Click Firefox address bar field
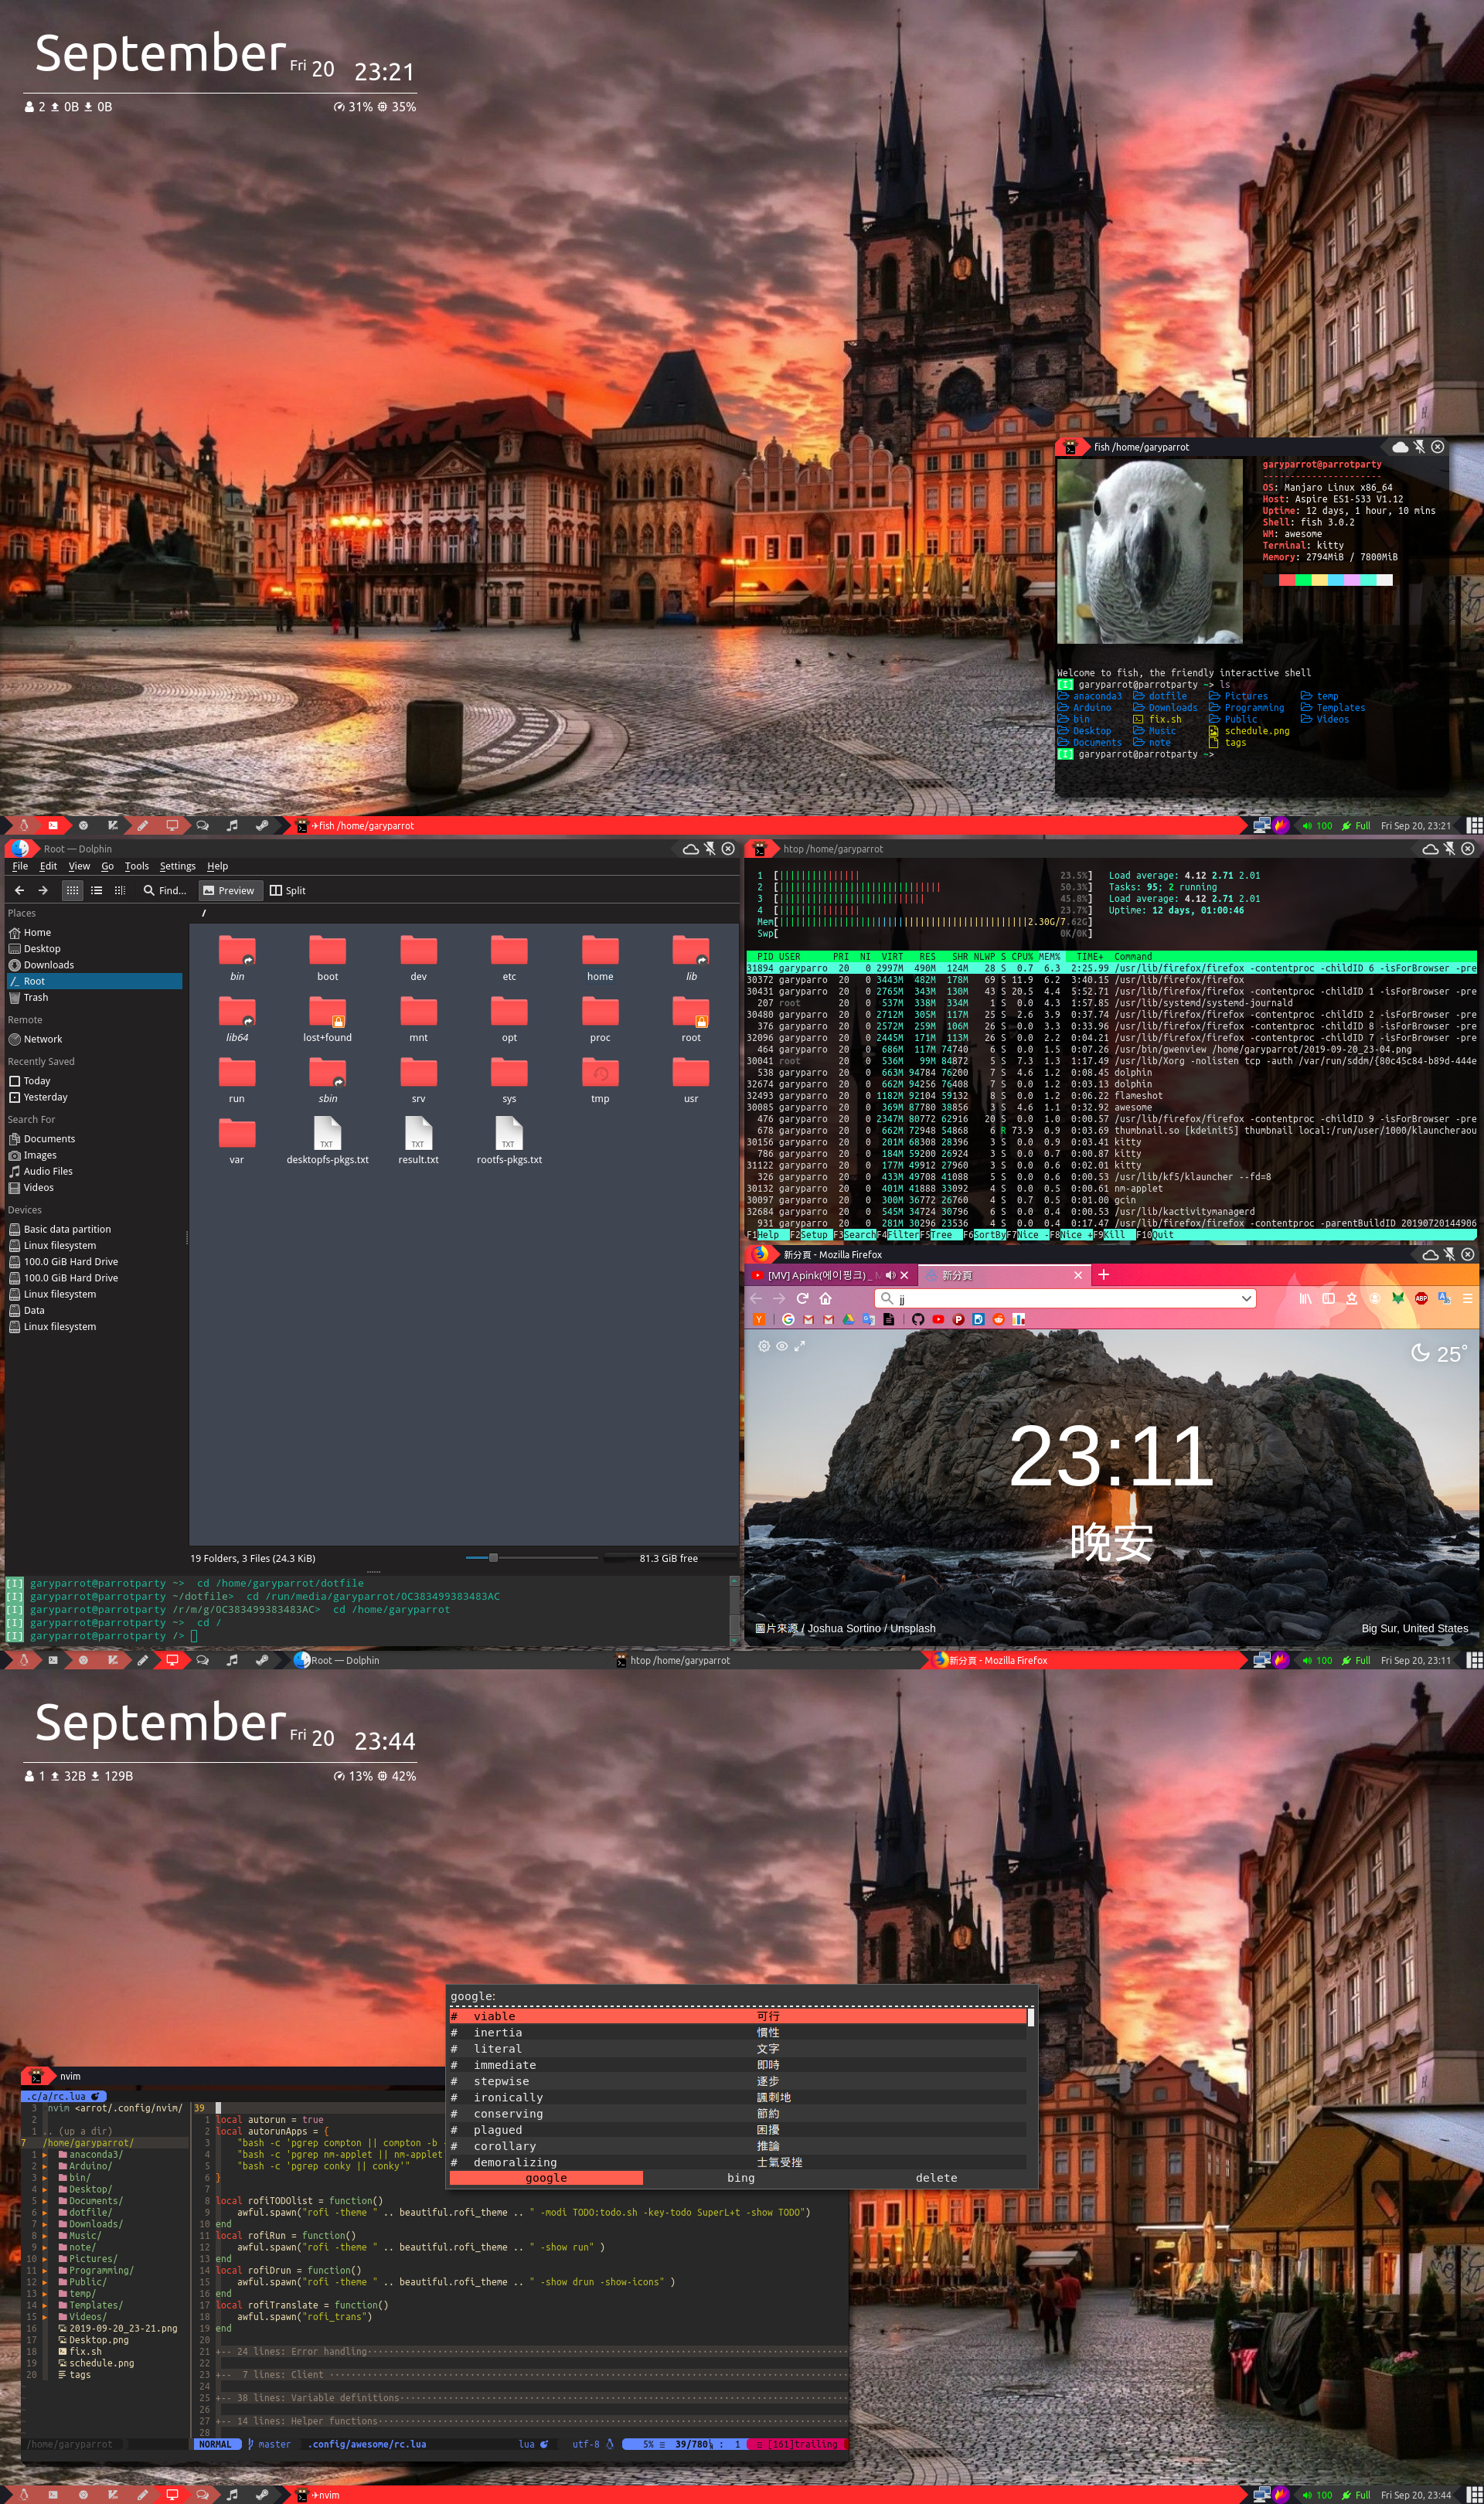The image size is (1484, 2504). point(1065,1298)
